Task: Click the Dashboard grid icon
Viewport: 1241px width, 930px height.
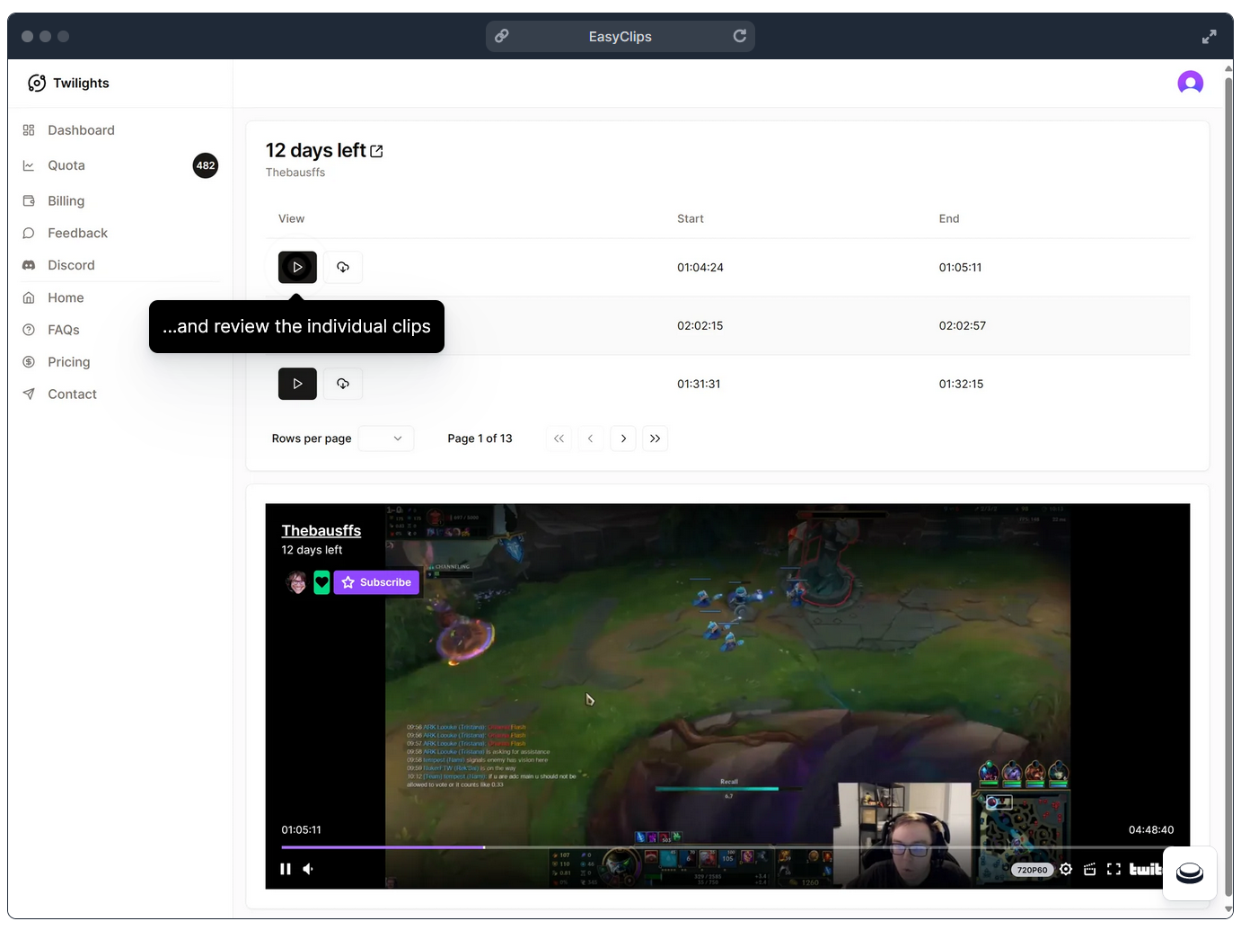Action: coord(29,130)
